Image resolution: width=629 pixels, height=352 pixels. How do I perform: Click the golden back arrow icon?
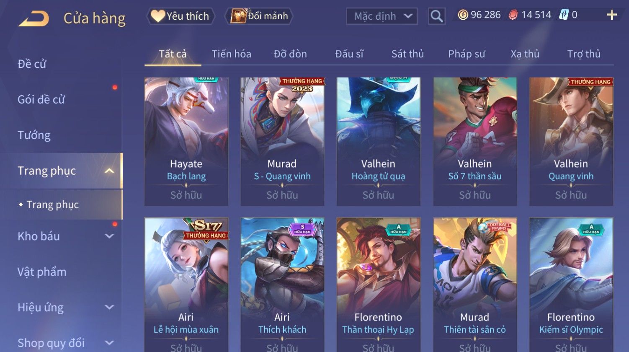(34, 18)
